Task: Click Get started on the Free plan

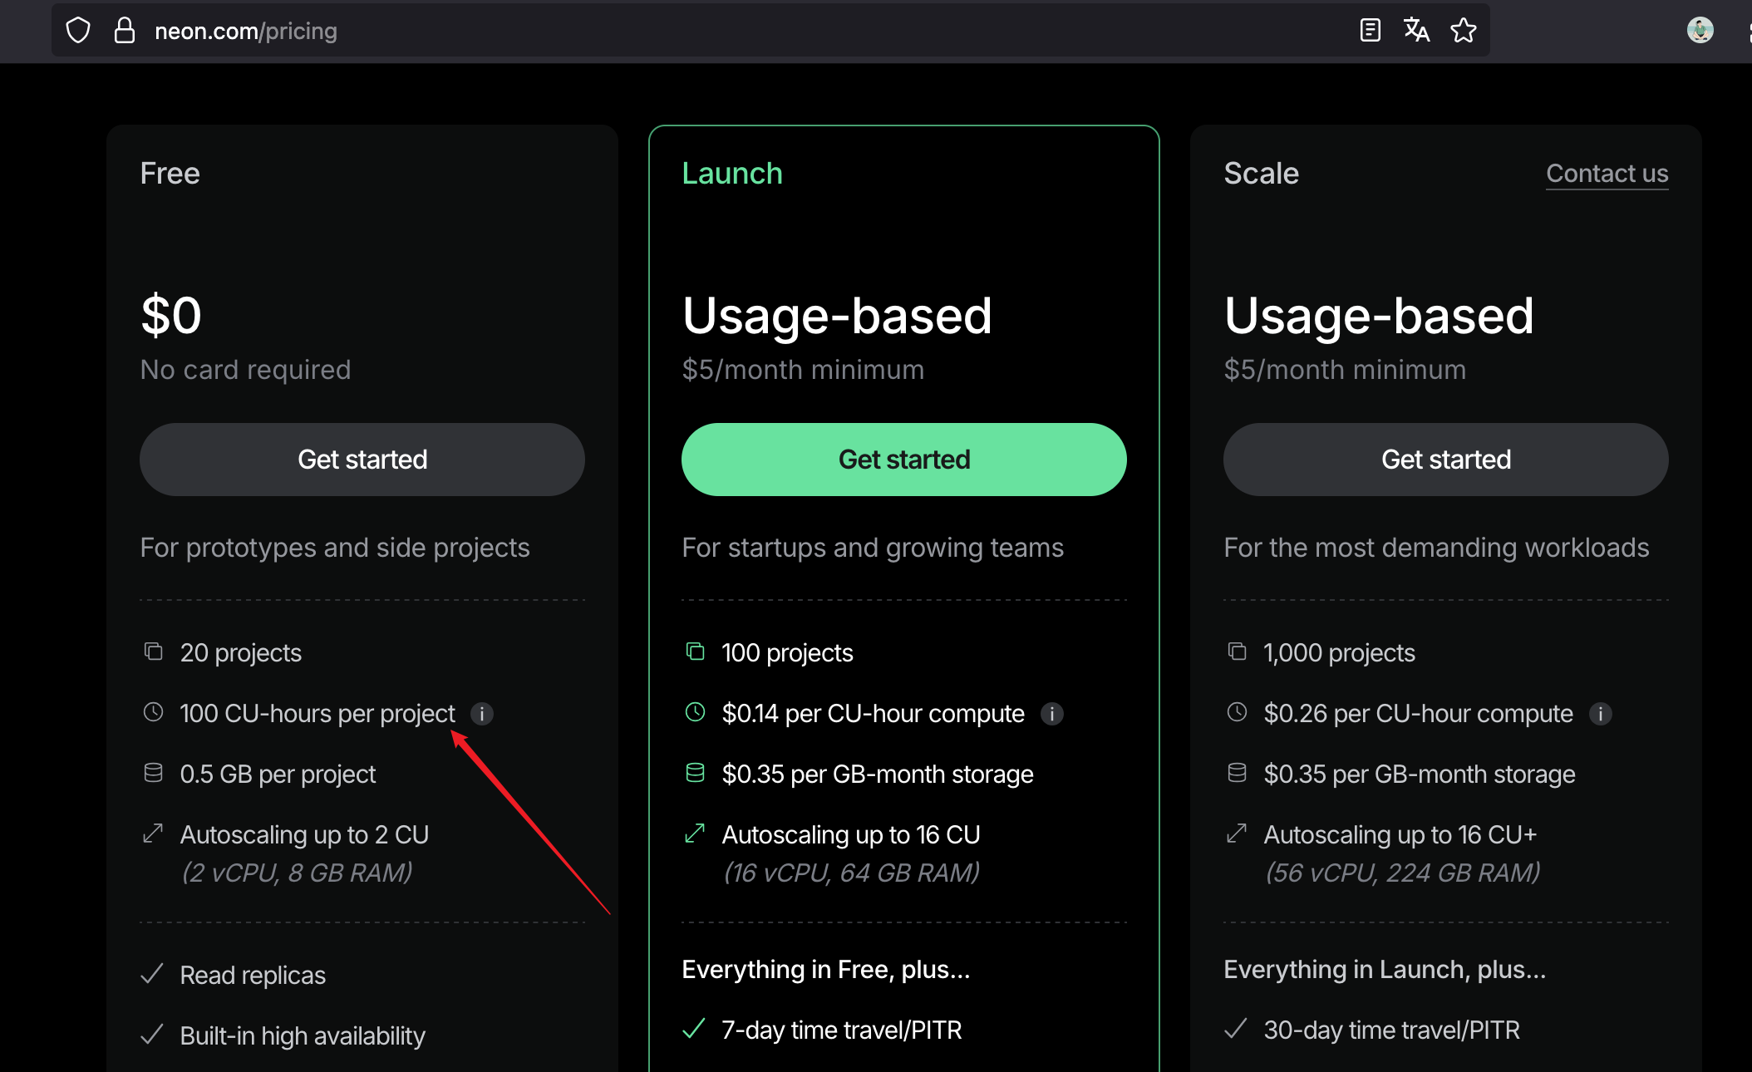Action: click(x=362, y=460)
